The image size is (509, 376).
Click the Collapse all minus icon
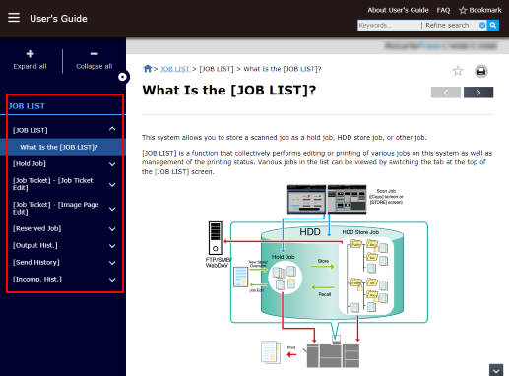click(x=95, y=54)
